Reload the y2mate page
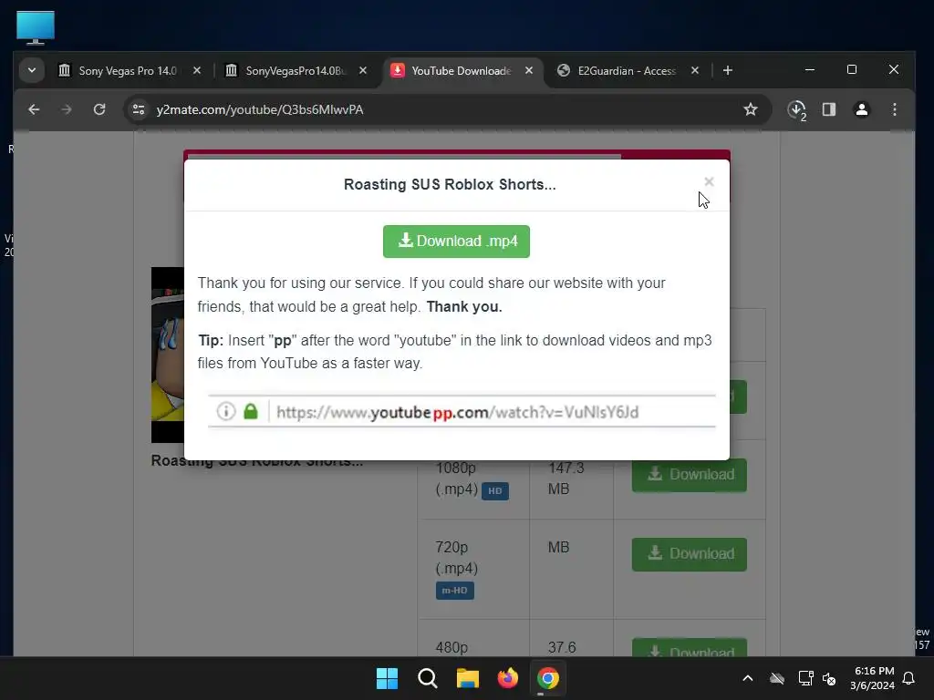The image size is (934, 700). 99,109
